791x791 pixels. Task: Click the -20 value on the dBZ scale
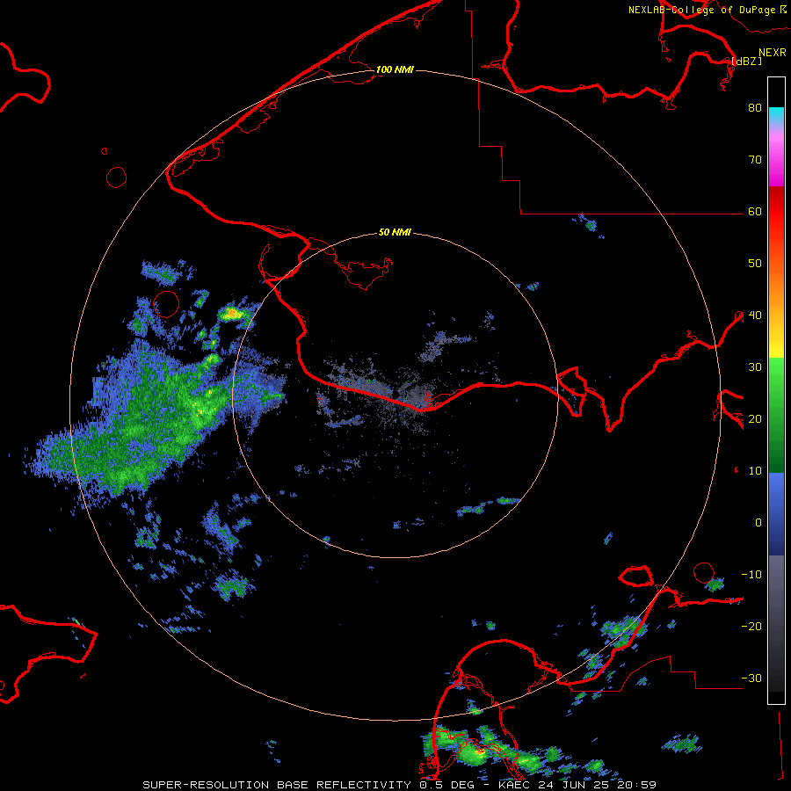coord(751,627)
